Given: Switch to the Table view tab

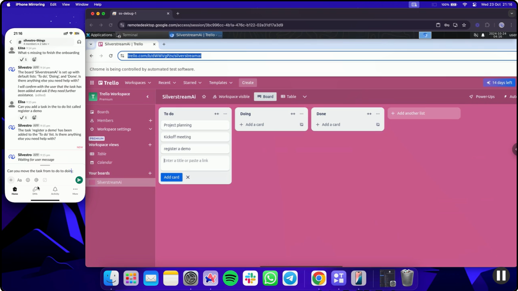Looking at the screenshot, I should pos(288,97).
